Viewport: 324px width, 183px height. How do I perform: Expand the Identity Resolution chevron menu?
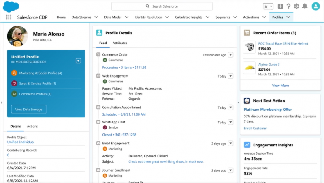167,17
